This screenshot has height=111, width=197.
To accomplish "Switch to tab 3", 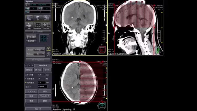I will [32, 65].
